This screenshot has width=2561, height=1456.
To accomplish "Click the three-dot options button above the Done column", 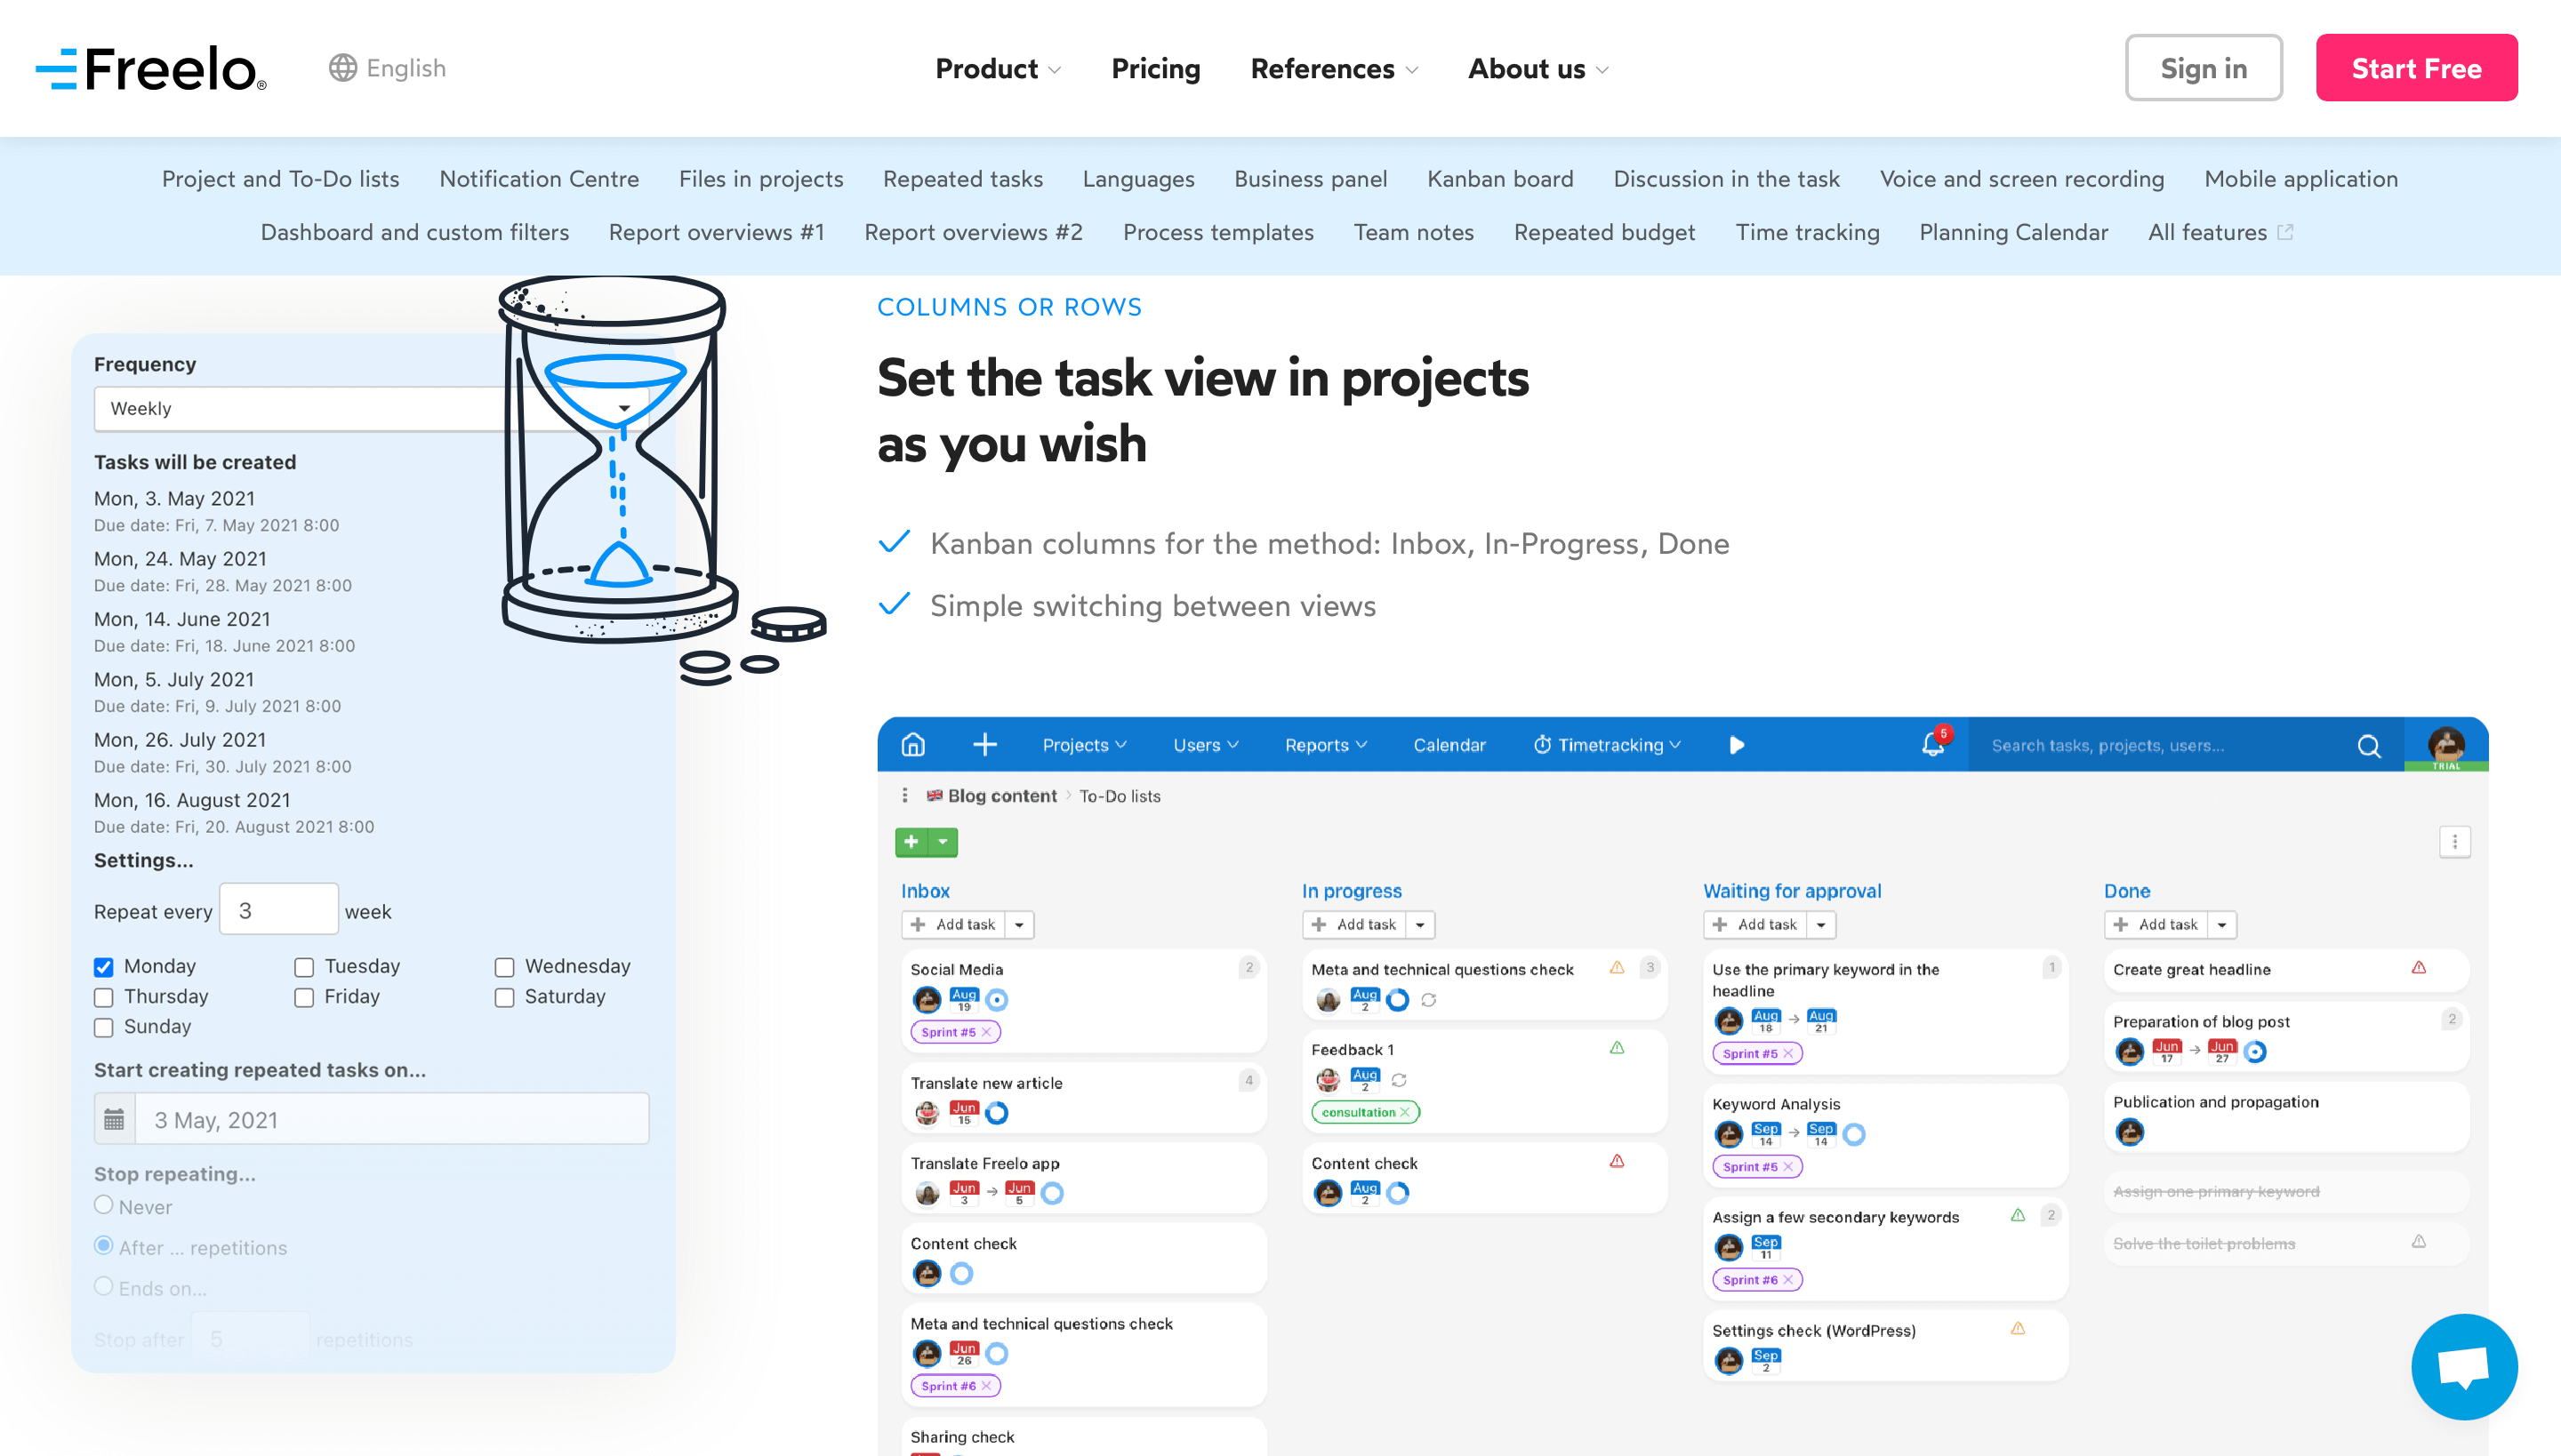I will (x=2454, y=842).
